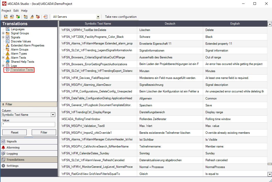Click the Languages tree icon
This screenshot has height=182, width=272.
[8, 29]
